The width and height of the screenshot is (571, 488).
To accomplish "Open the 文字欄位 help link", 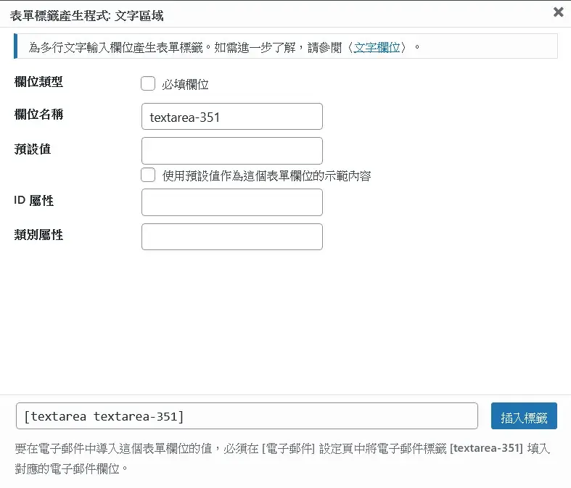I will point(377,47).
